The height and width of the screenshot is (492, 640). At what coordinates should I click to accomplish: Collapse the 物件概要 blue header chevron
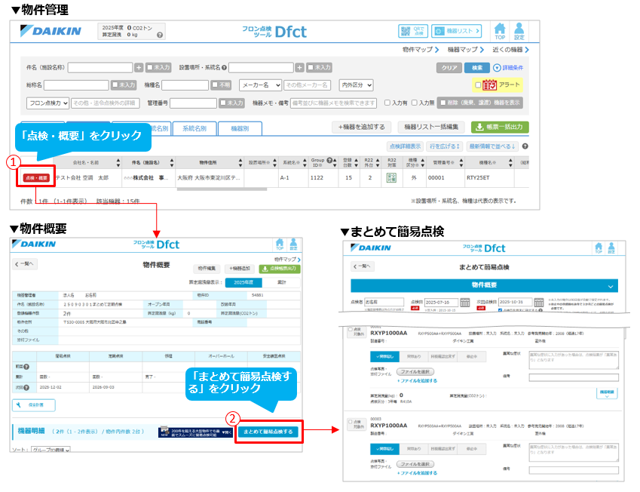609,286
